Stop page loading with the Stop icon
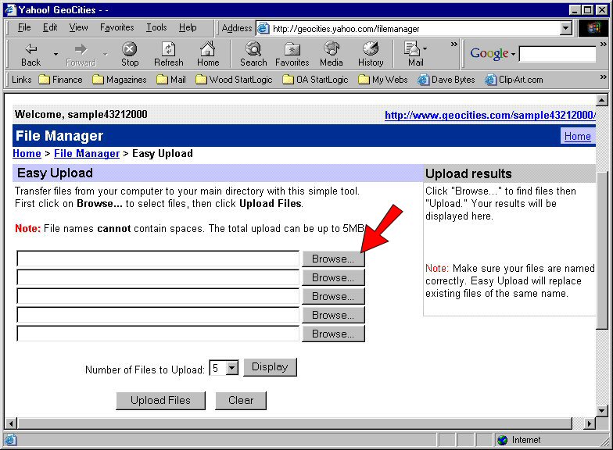 coord(130,55)
